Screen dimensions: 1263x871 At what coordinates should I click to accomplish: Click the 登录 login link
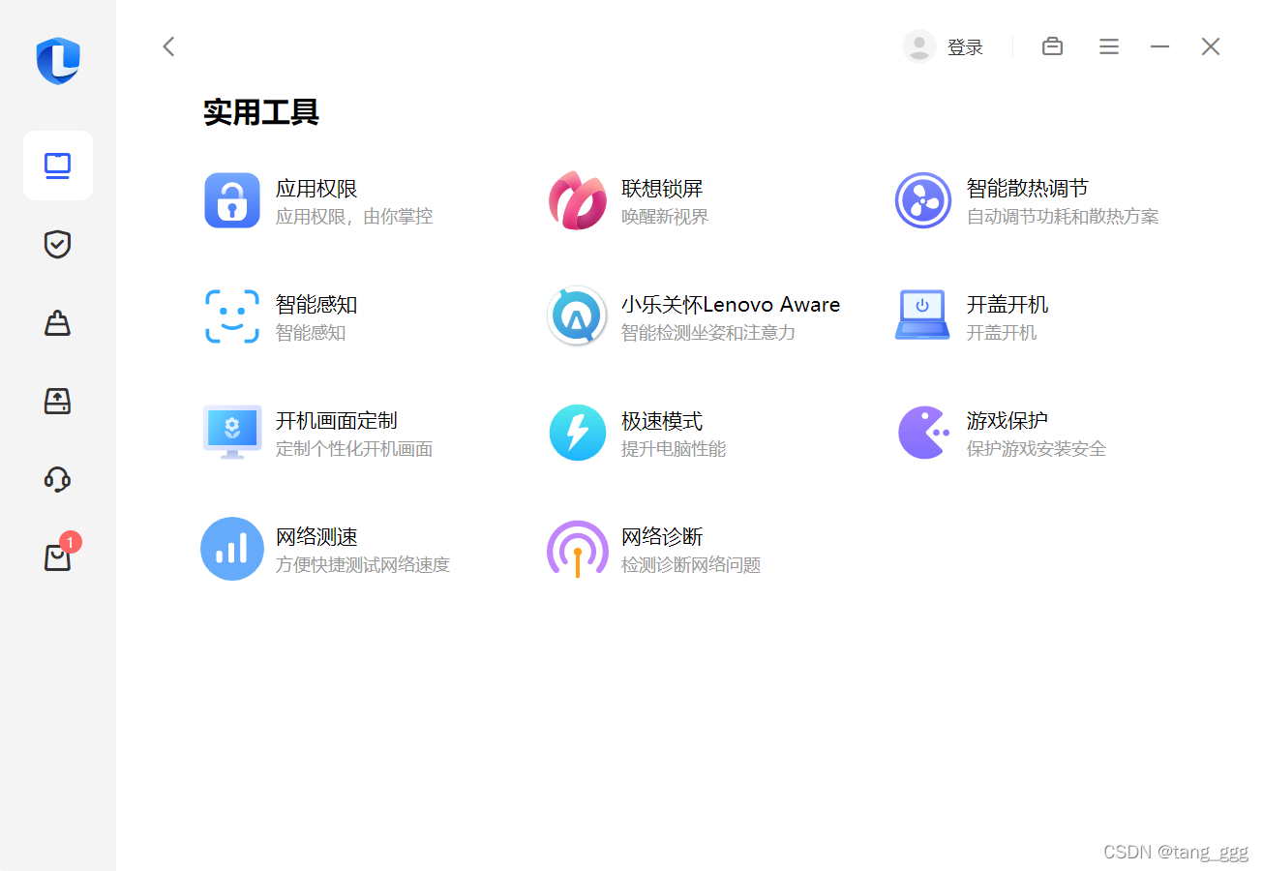click(965, 47)
